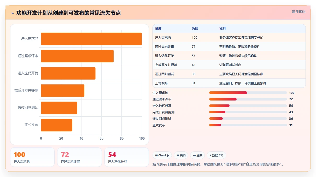Select the 表格 chip

pyautogui.click(x=181, y=155)
